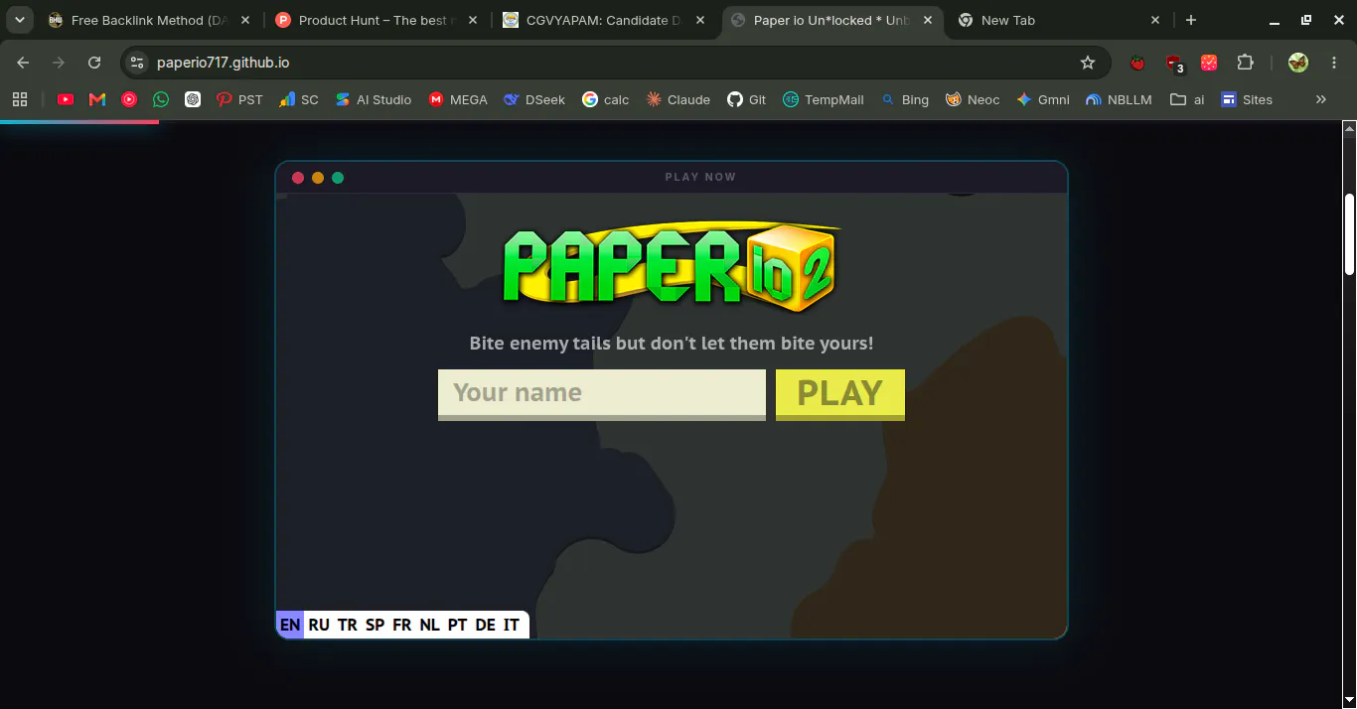View site information icon in address bar
This screenshot has height=709, width=1357.
(138, 63)
